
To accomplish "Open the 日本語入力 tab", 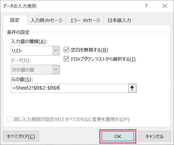I will click(119, 20).
